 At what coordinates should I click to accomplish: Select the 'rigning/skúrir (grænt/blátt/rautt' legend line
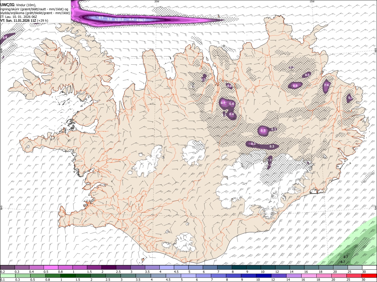(35, 9)
